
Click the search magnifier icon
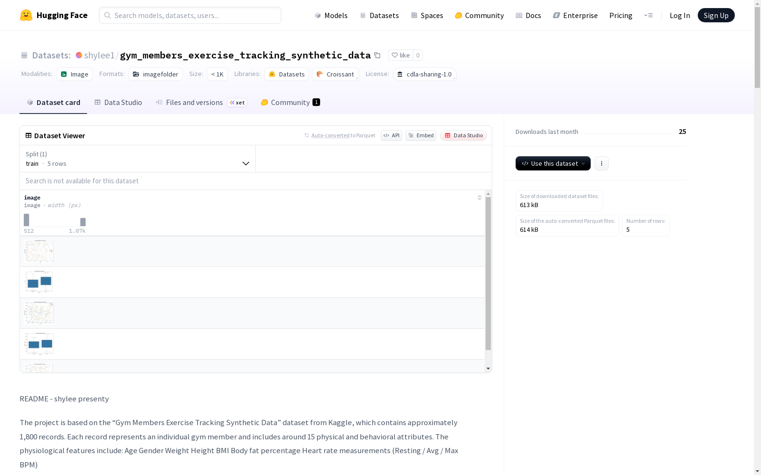coord(107,15)
